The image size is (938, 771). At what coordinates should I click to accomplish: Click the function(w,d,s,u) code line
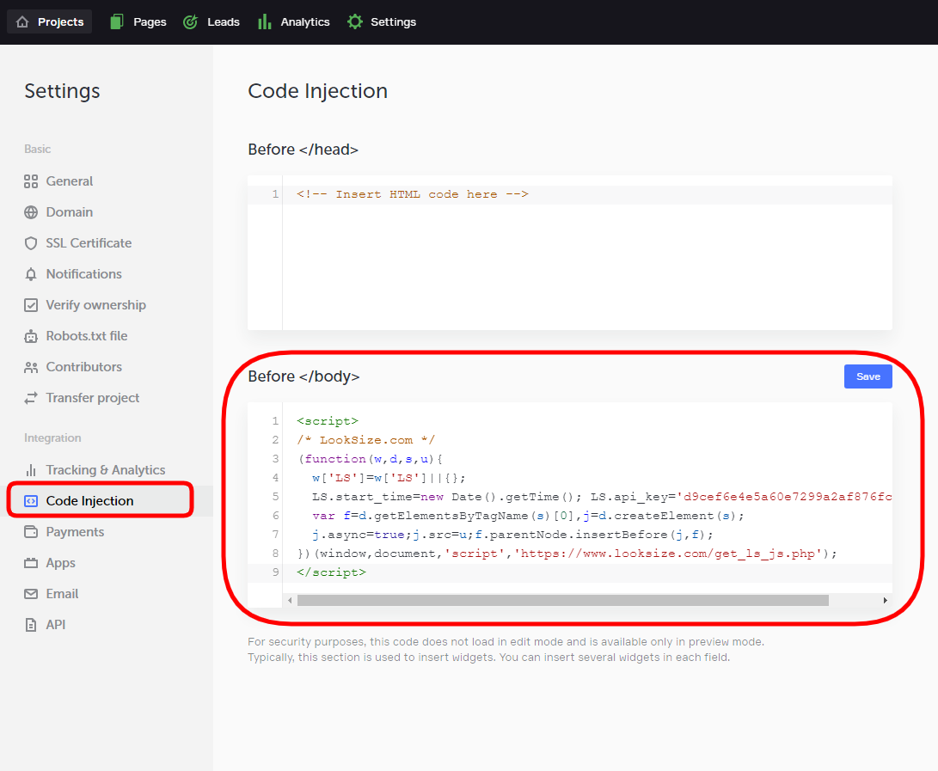[371, 459]
